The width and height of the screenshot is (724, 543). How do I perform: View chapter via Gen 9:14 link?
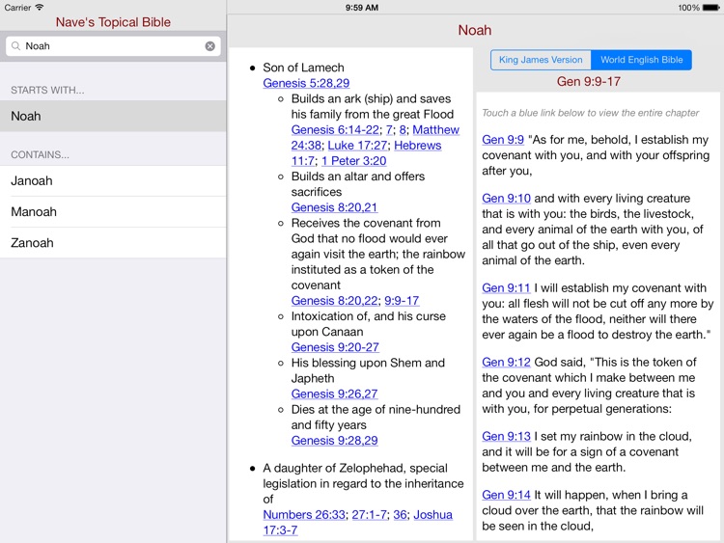(x=506, y=495)
